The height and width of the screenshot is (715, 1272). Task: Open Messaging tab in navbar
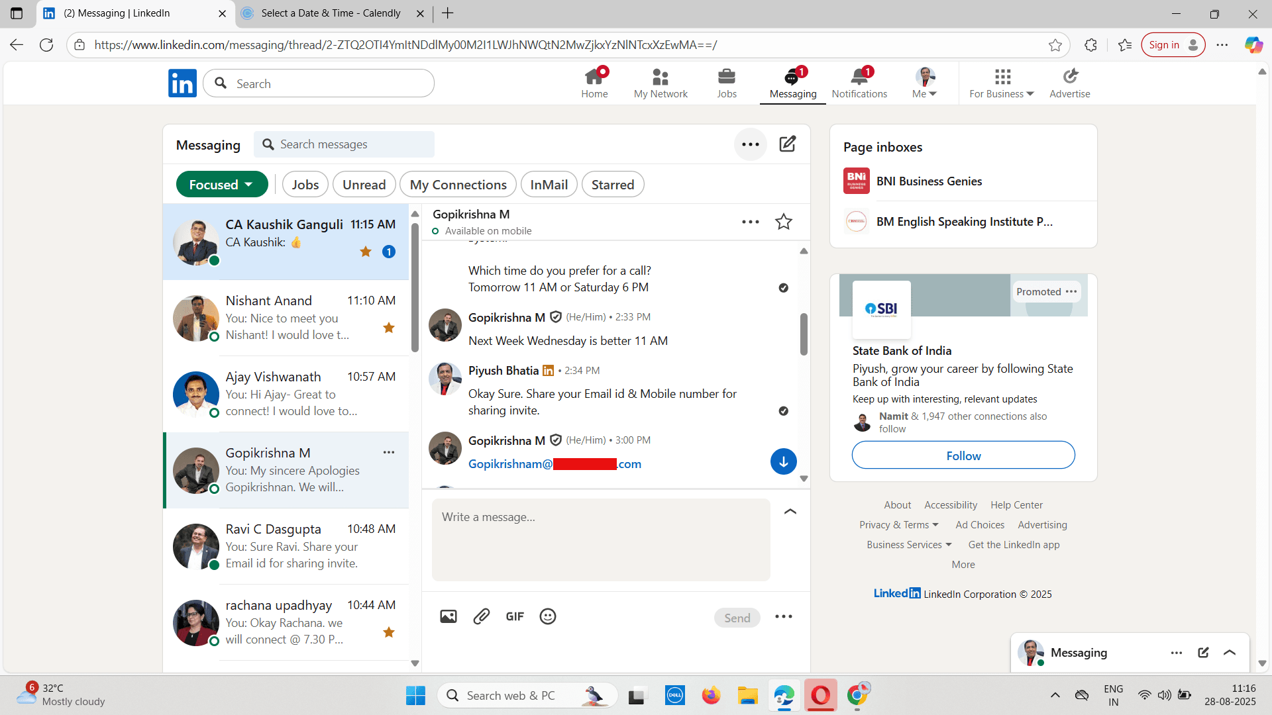(x=793, y=83)
